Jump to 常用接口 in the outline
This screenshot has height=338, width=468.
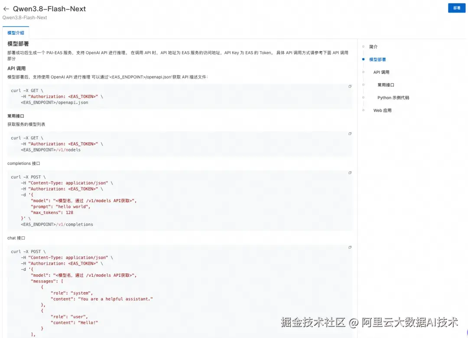tap(386, 85)
